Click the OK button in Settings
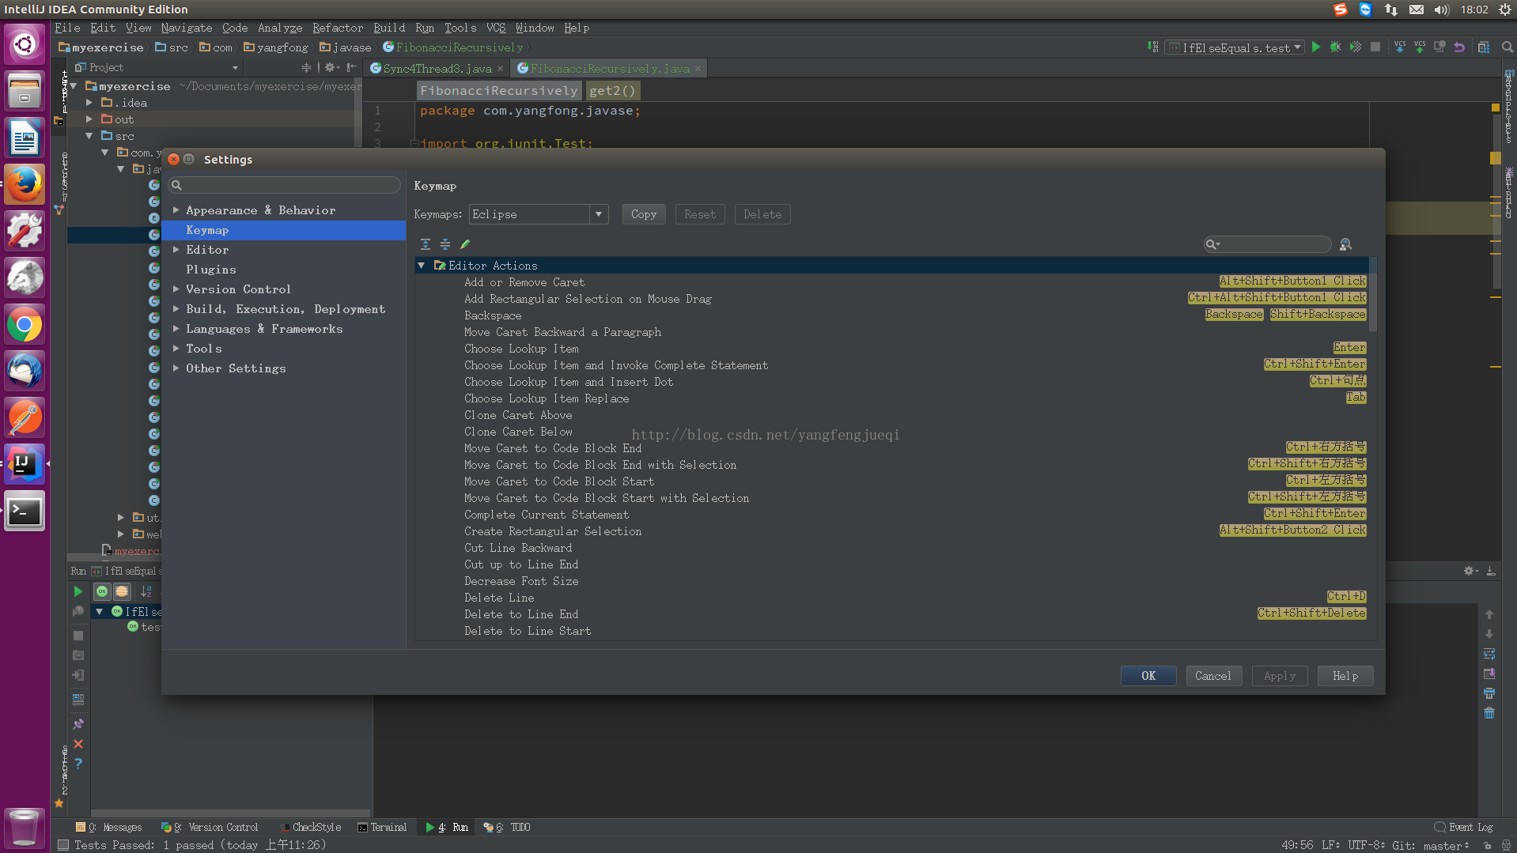The height and width of the screenshot is (853, 1517). (x=1148, y=676)
